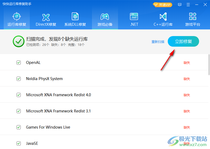The image size is (210, 149).
Task: Click the OpenAL row label
Action: coord(33,63)
